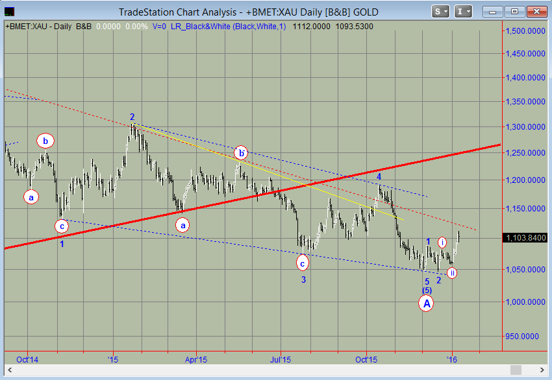Select the circled 'ii' wave marker
The height and width of the screenshot is (380, 552).
[451, 273]
